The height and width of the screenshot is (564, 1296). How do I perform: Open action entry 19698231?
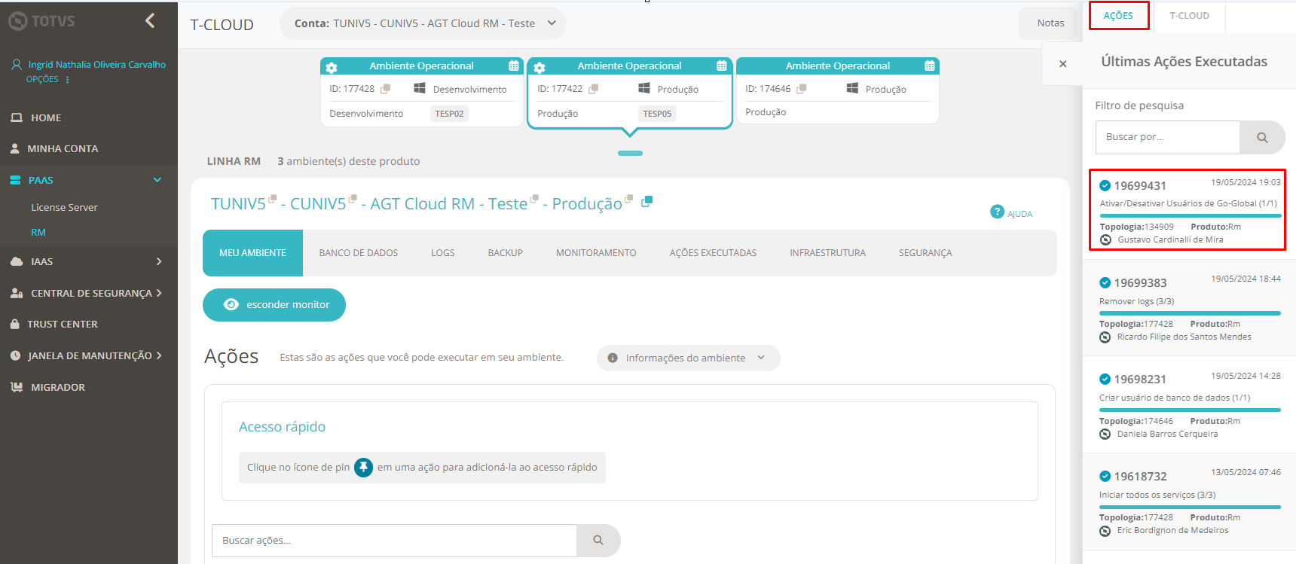click(1189, 404)
